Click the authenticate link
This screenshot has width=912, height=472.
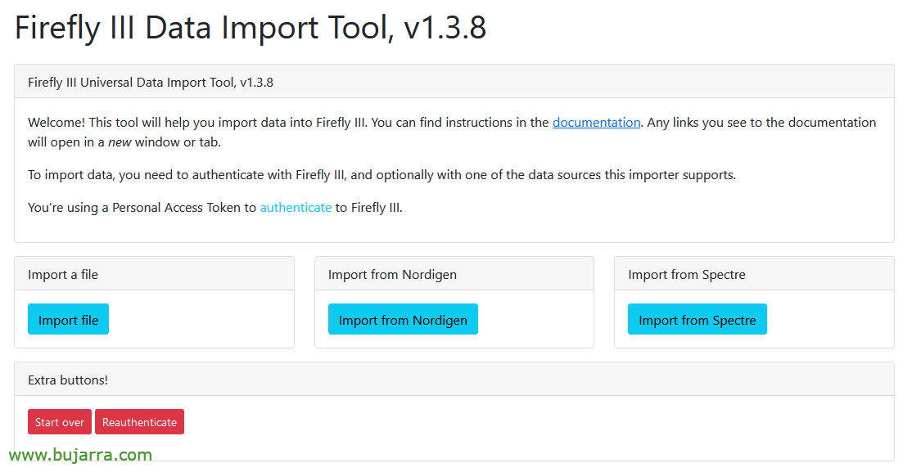[x=296, y=208]
